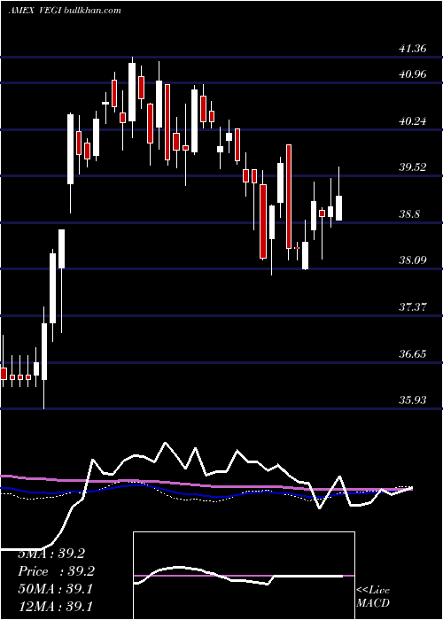Image resolution: width=443 pixels, height=620 pixels.
Task: Click the AMEX VEGI bullkhan.com title text
Action: click(65, 11)
